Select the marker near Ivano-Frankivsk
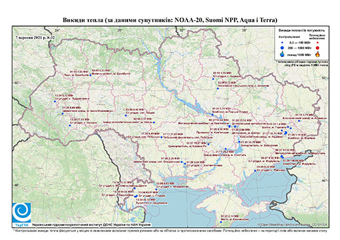The image size is (340, 240). [x=63, y=113]
